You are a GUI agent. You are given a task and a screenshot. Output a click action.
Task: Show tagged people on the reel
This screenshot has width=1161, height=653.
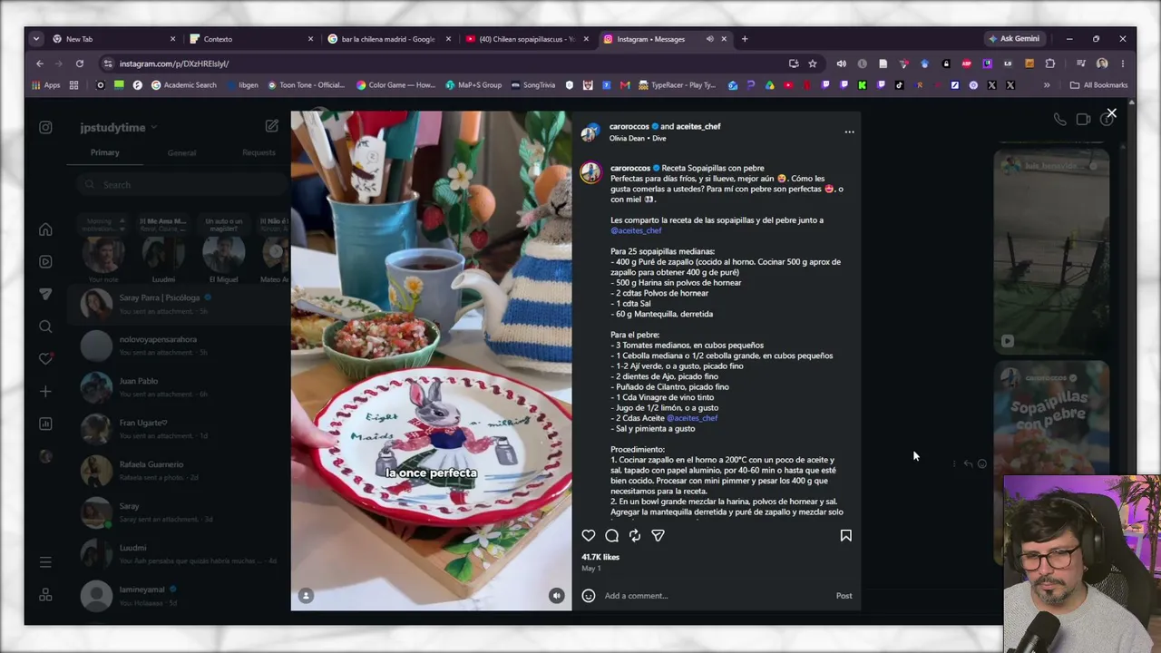(306, 596)
